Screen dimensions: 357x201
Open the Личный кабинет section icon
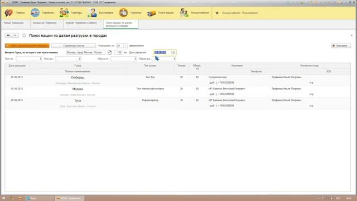coord(184,13)
